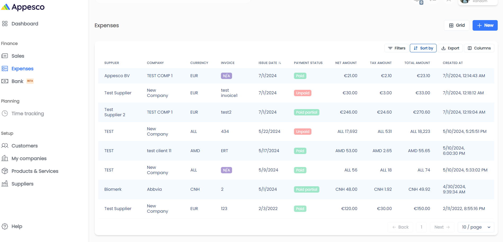Toggle Sort by panel
Screen dimensions: 503x242
pyautogui.click(x=423, y=48)
